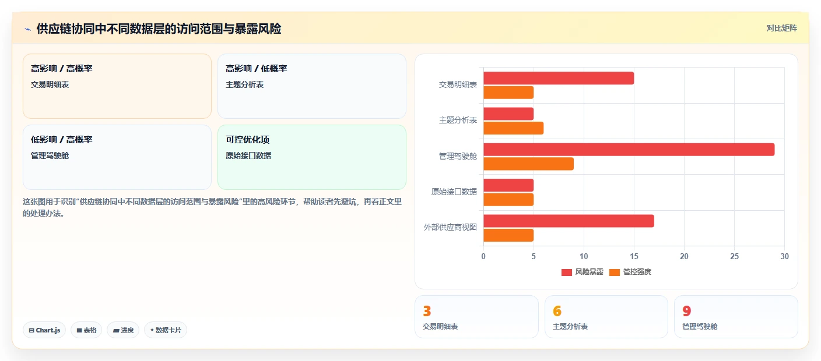The image size is (821, 361).
Task: Click the red 交易明细表 risk bar
Action: (559, 78)
